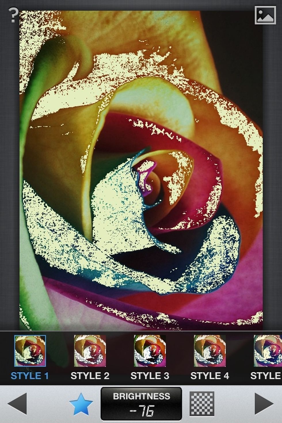282x423 pixels.
Task: Pick the Style 3 thumbnail preview
Action: [150, 351]
